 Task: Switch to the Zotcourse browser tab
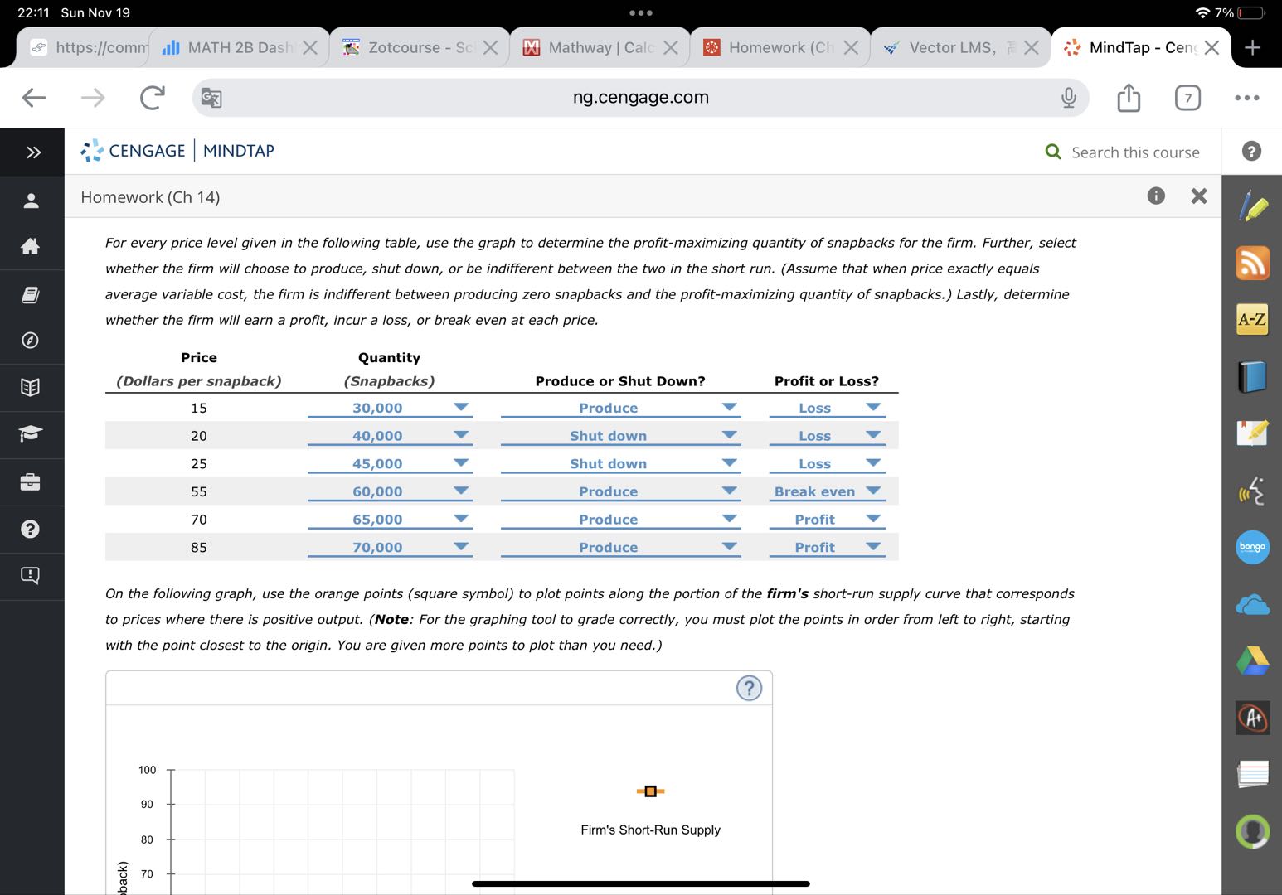415,47
